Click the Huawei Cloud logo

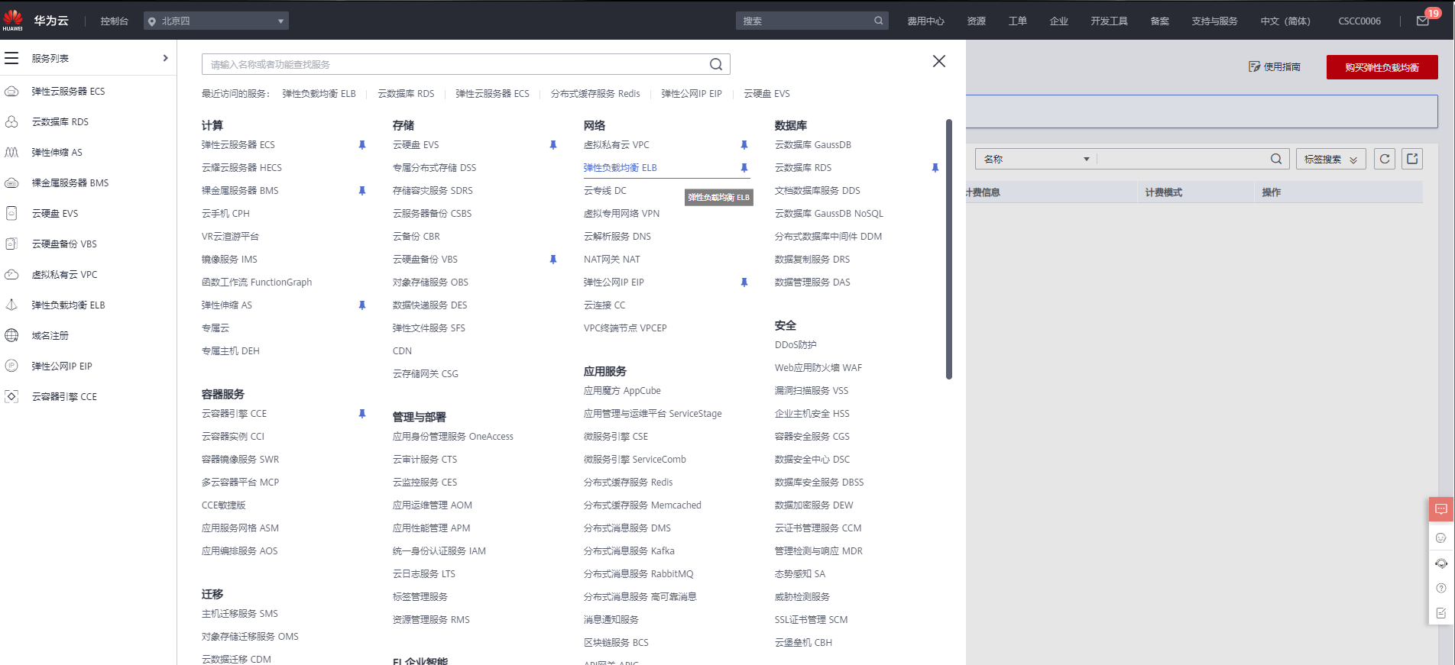[x=13, y=21]
